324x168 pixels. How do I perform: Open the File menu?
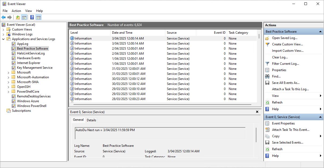pyautogui.click(x=5, y=11)
